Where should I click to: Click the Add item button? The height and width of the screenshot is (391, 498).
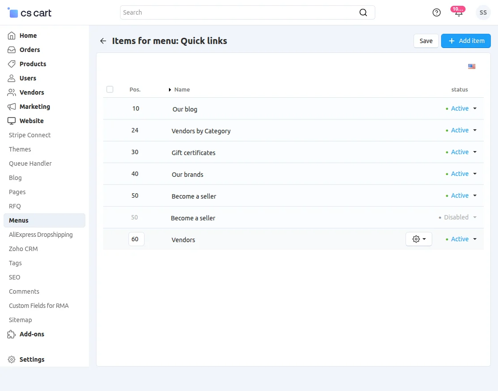(466, 41)
